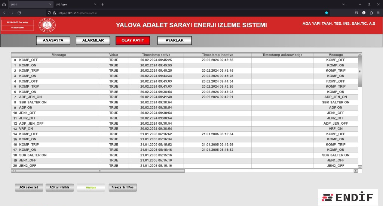Select the LOGS browser tab

[31, 4]
